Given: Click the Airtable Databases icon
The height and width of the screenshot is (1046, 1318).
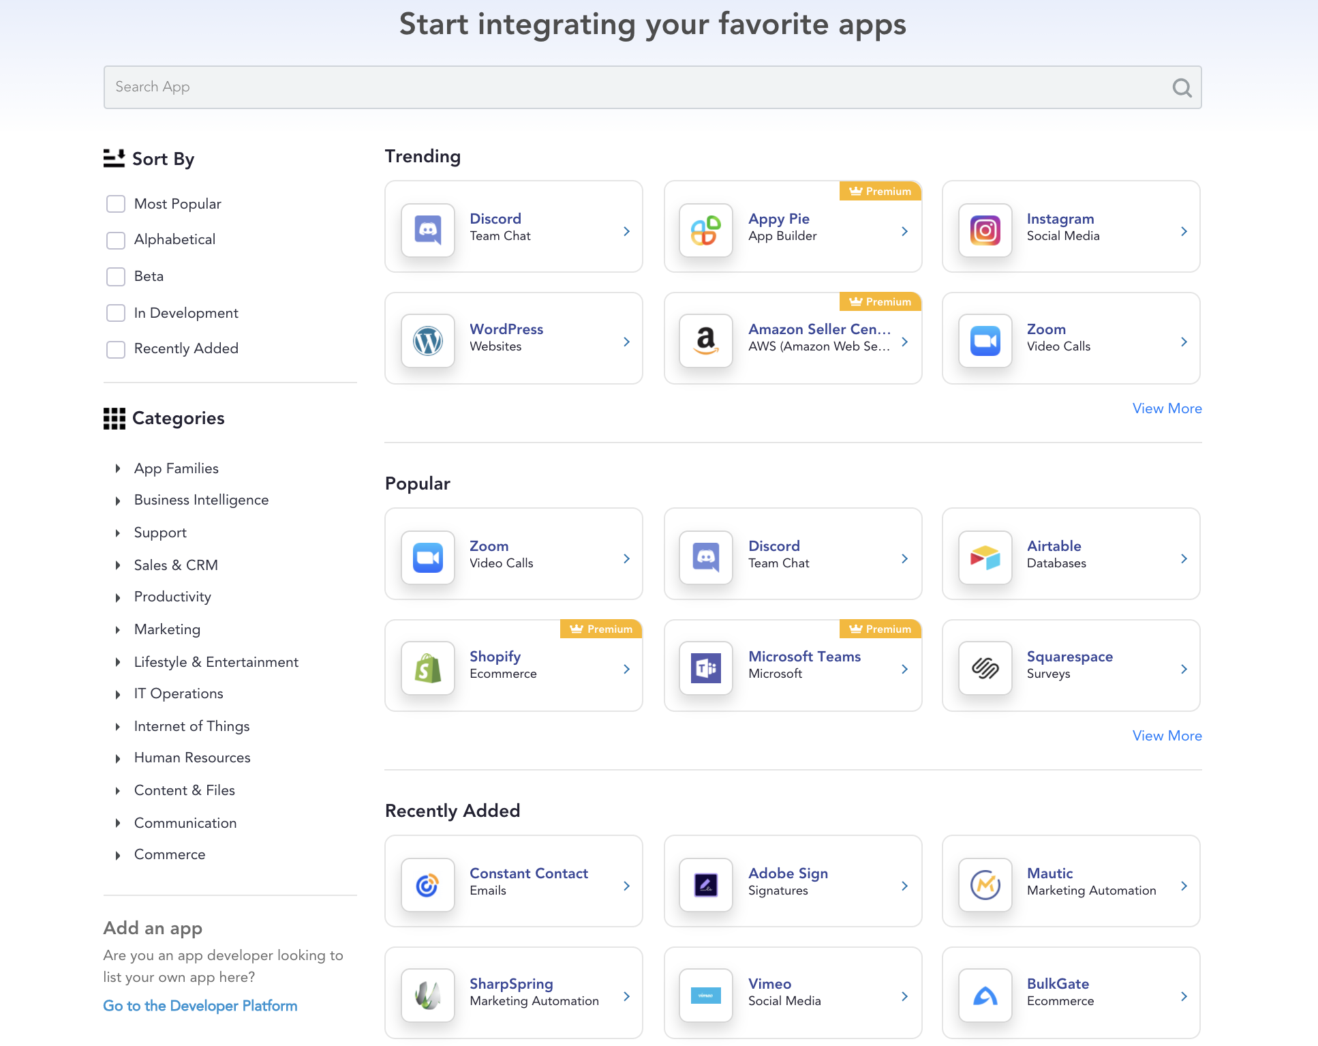Looking at the screenshot, I should click(x=984, y=554).
